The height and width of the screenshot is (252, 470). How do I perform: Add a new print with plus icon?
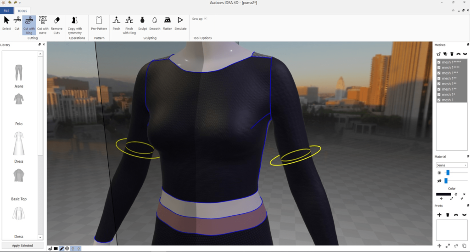click(439, 215)
